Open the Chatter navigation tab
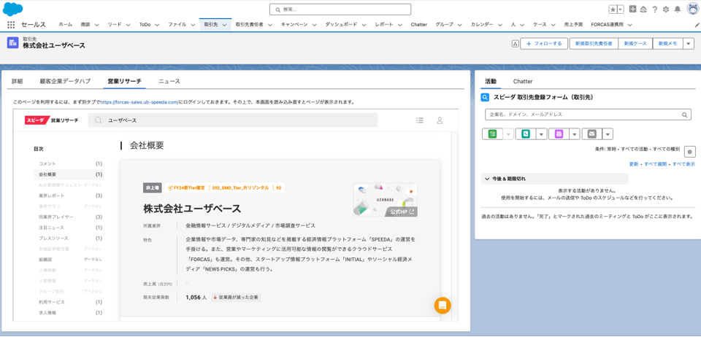The width and height of the screenshot is (701, 337). click(x=419, y=25)
